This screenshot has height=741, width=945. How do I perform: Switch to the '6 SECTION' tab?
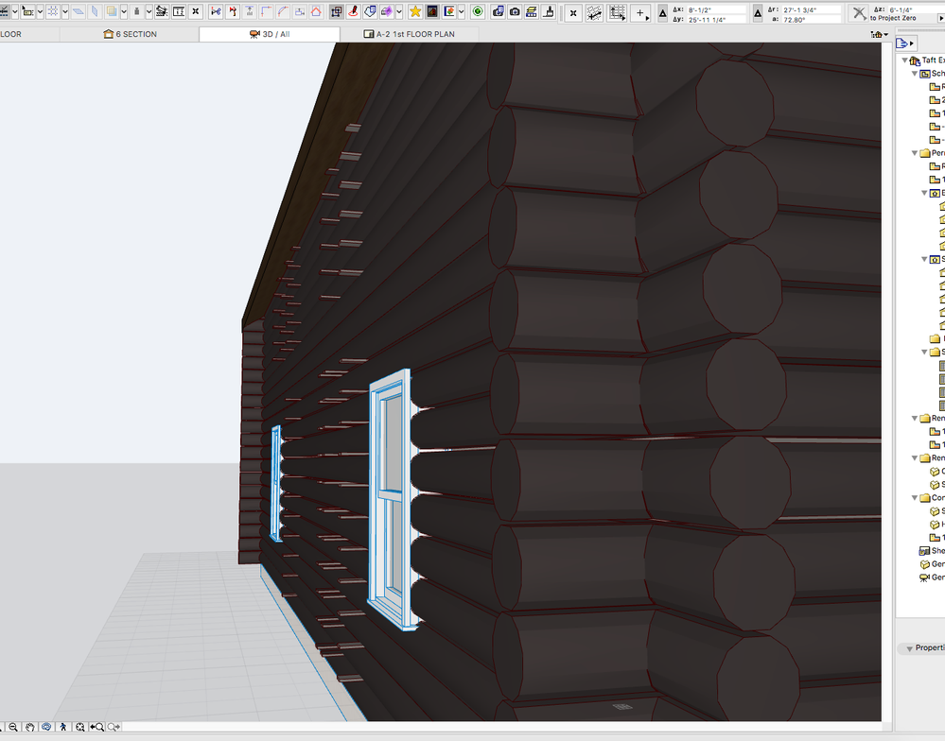pos(132,33)
